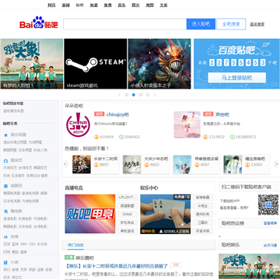Click member icon beside 4097 count
Viewport: 280px width, 280px height.
click(x=197, y=164)
